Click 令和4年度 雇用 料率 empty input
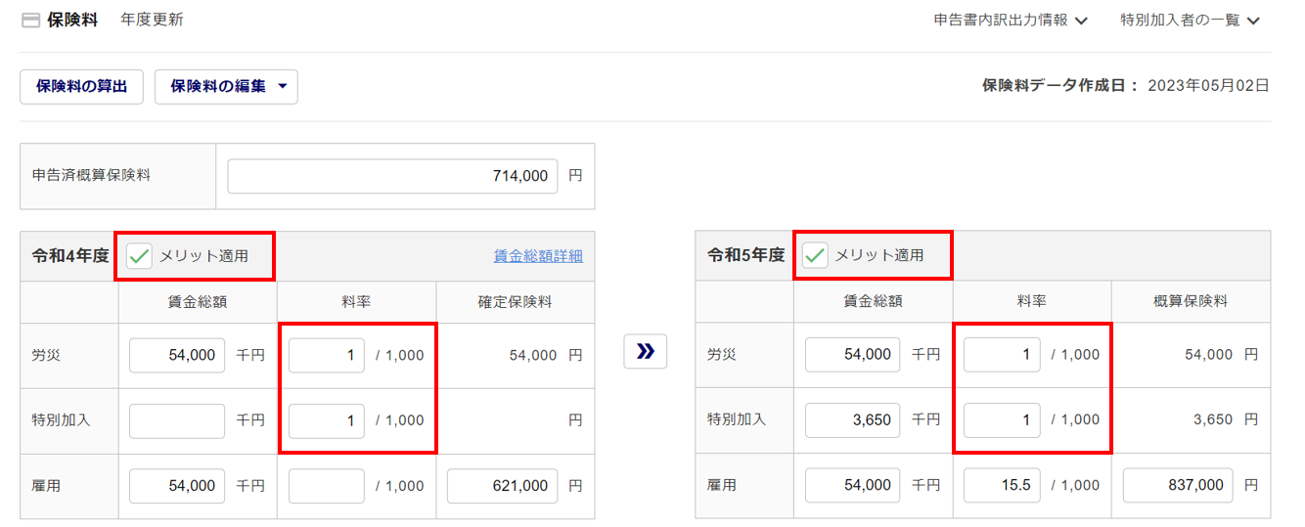This screenshot has width=1305, height=527. 327,486
